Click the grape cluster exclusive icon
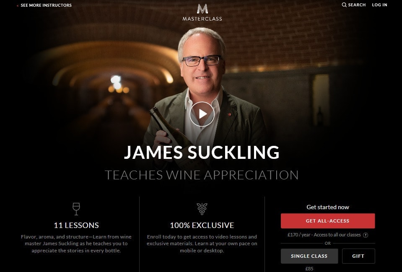 [x=202, y=209]
